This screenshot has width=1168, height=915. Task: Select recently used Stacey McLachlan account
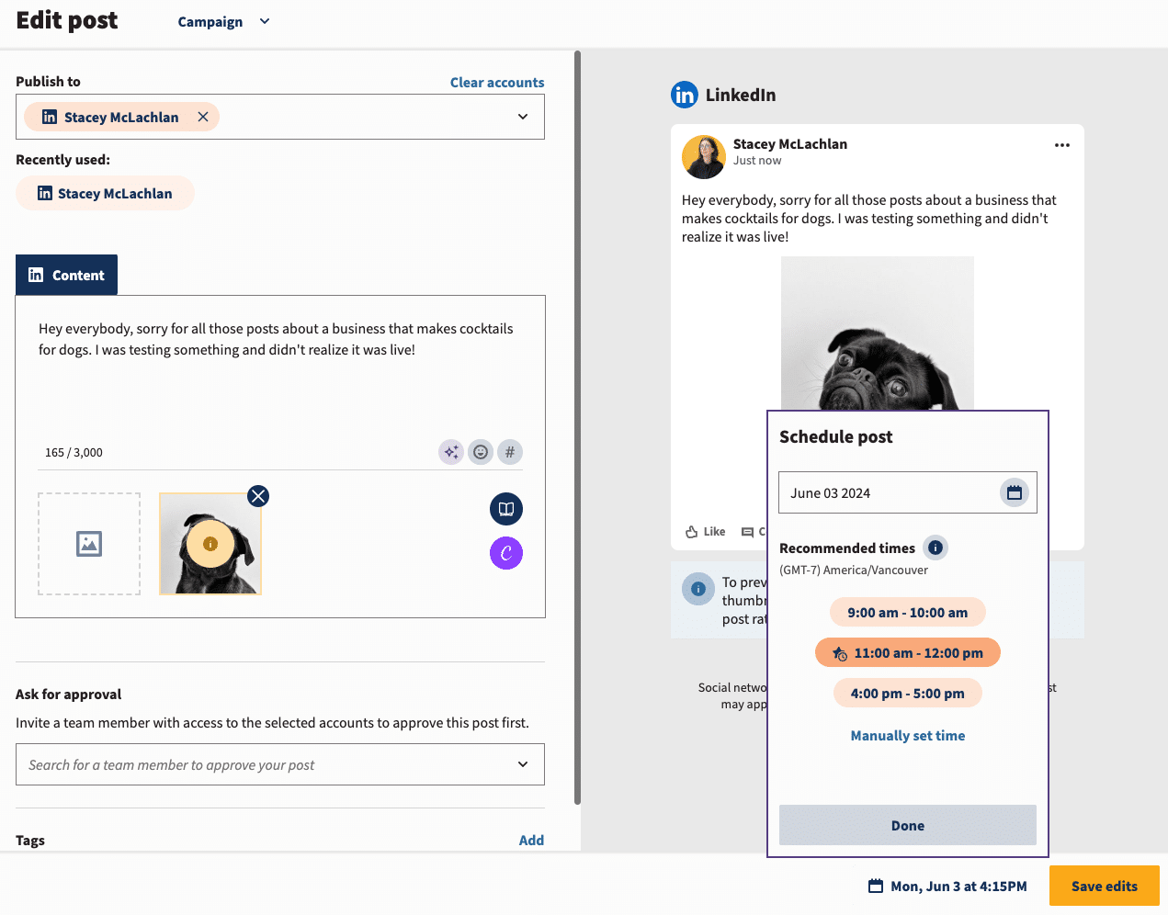[105, 193]
